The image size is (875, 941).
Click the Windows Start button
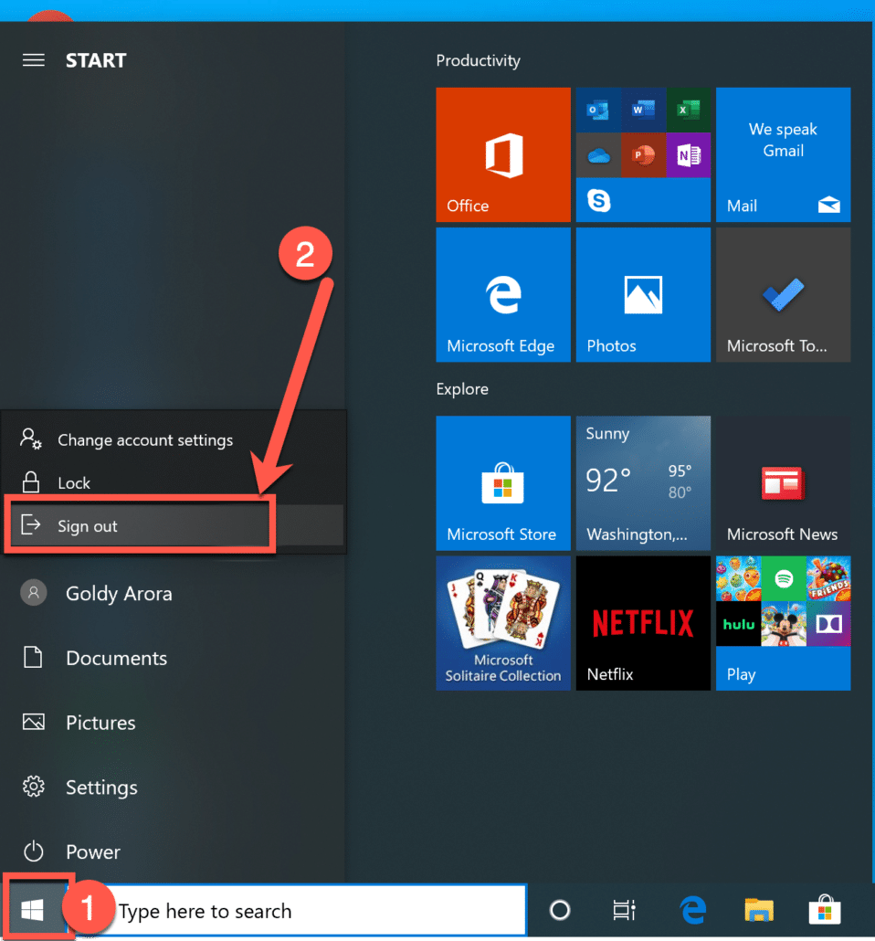click(33, 910)
